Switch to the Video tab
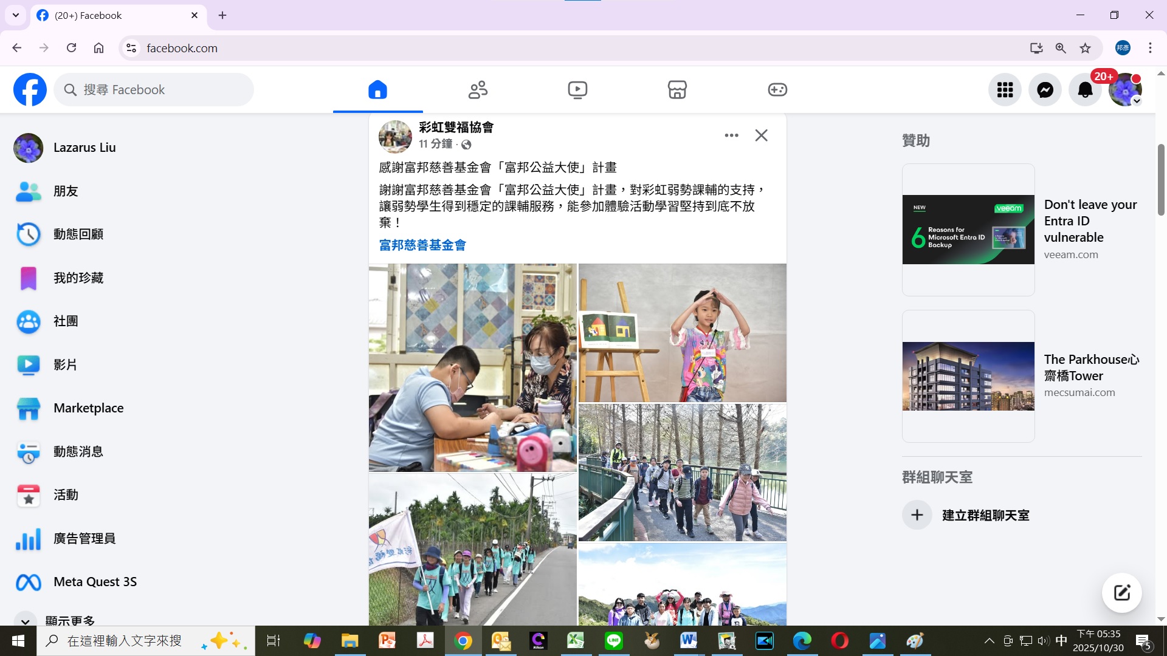This screenshot has height=656, width=1167. [577, 90]
